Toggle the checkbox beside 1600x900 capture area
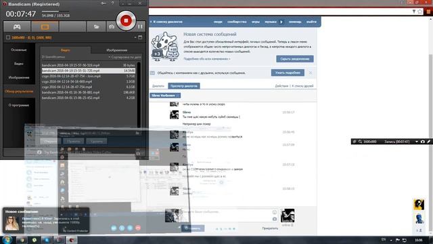 tap(8, 37)
